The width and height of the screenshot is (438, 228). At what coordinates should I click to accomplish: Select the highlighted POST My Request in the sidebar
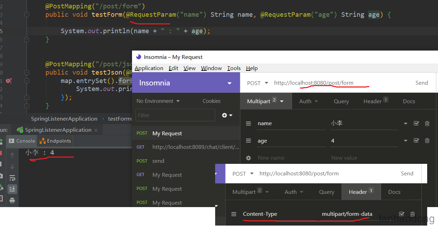click(186, 133)
